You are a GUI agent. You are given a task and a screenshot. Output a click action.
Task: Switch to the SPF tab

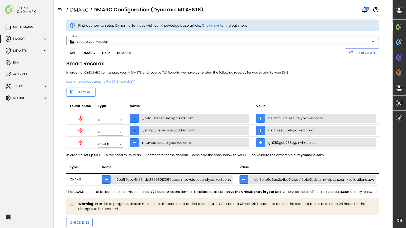click(73, 53)
